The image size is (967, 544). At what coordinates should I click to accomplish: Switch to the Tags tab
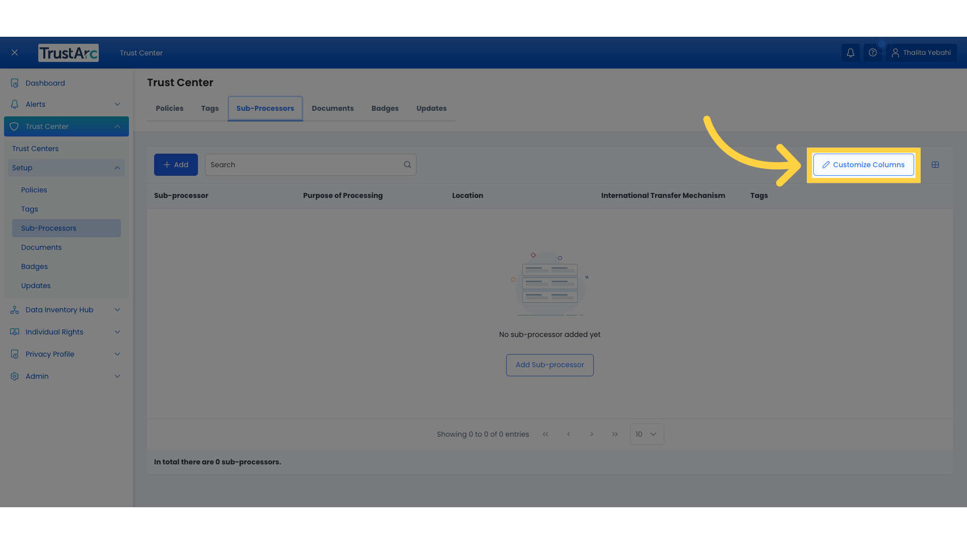pos(210,108)
